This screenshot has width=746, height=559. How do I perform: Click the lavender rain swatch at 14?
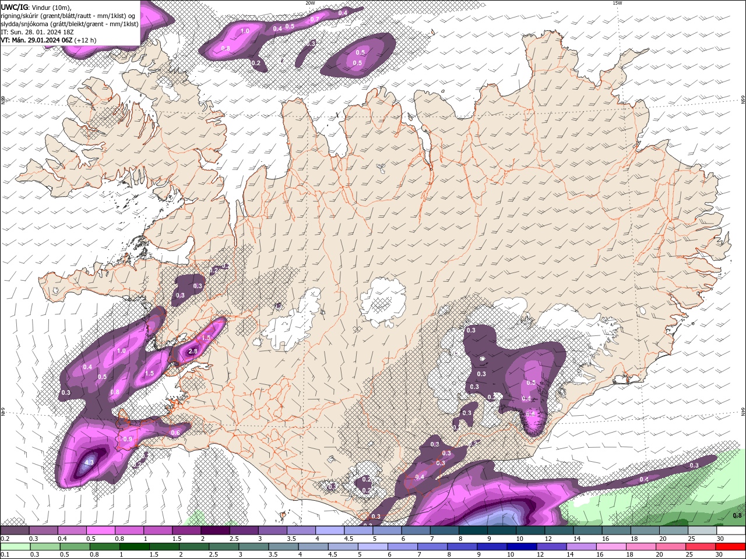[581, 547]
